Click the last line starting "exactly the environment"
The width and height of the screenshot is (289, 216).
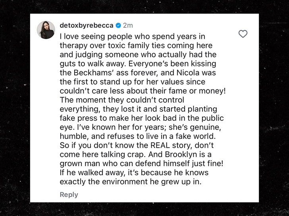coord(131,181)
